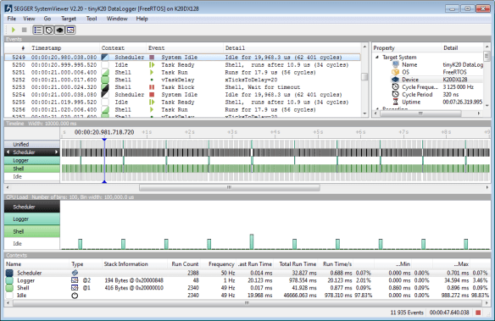Sort events by Timestamp column header

[46, 48]
